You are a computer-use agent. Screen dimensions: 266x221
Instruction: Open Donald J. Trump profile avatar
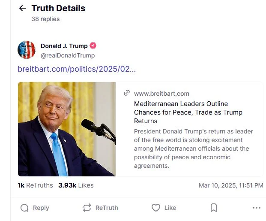click(27, 50)
